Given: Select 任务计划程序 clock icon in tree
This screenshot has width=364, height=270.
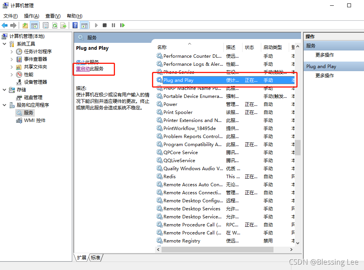Looking at the screenshot, I should (x=19, y=52).
